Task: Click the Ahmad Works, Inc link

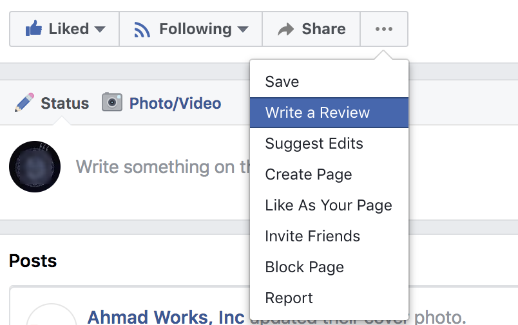Action: pyautogui.click(x=166, y=317)
